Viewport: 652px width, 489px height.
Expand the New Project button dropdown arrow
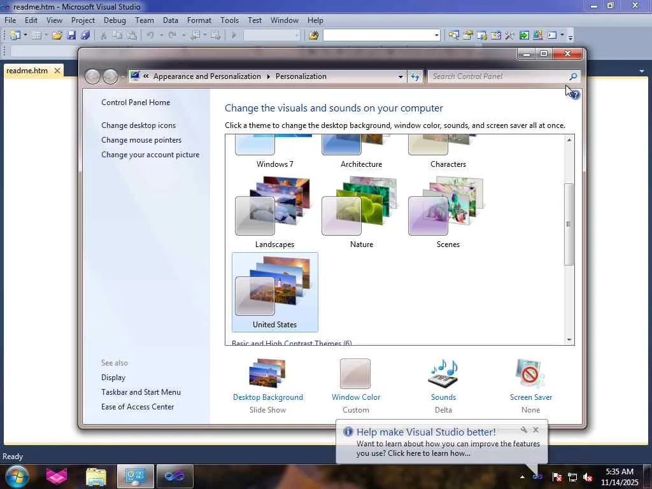tap(25, 36)
